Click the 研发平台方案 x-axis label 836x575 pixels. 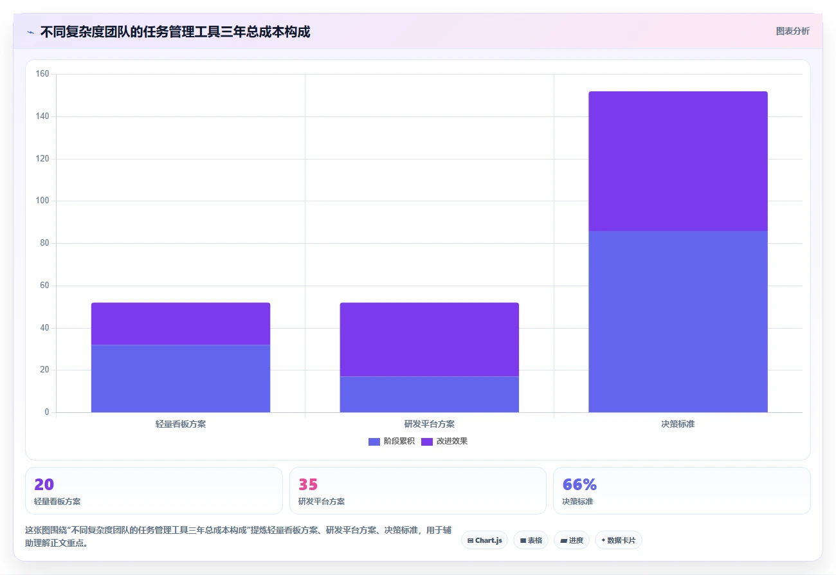click(429, 424)
